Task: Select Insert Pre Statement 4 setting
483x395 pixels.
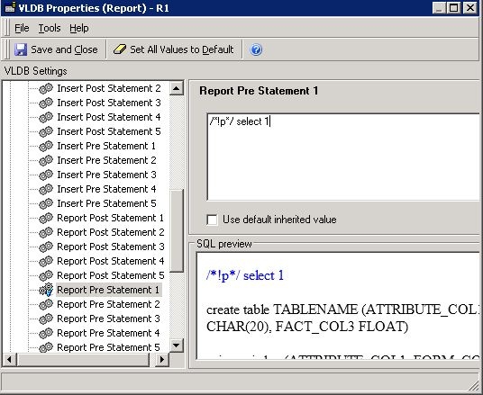Action: [106, 189]
